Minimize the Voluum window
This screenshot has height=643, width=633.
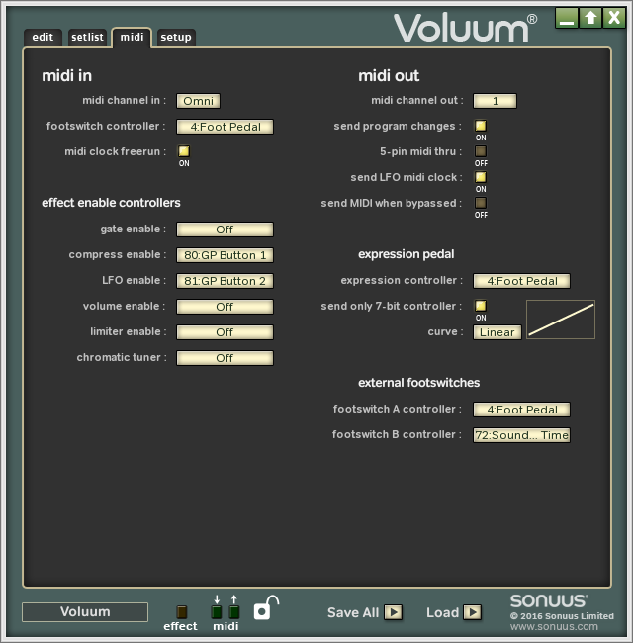567,18
